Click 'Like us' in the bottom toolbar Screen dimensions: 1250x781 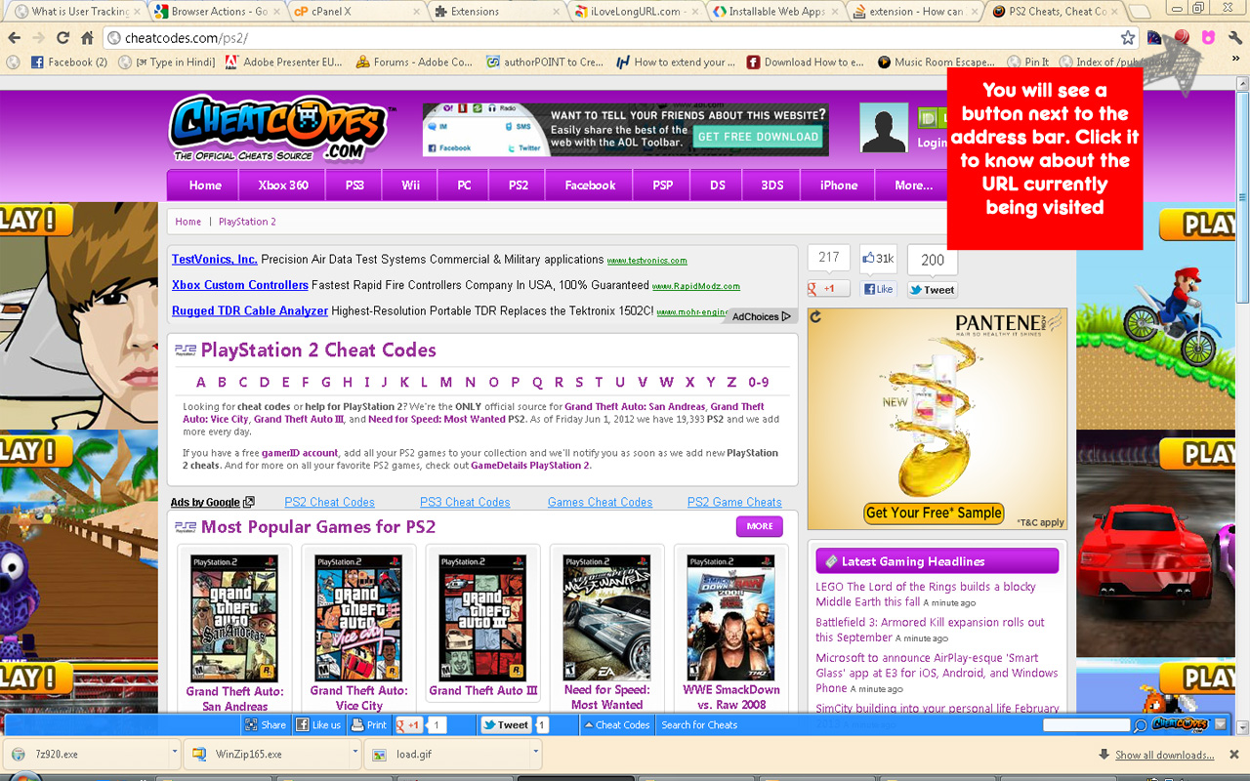click(x=319, y=725)
